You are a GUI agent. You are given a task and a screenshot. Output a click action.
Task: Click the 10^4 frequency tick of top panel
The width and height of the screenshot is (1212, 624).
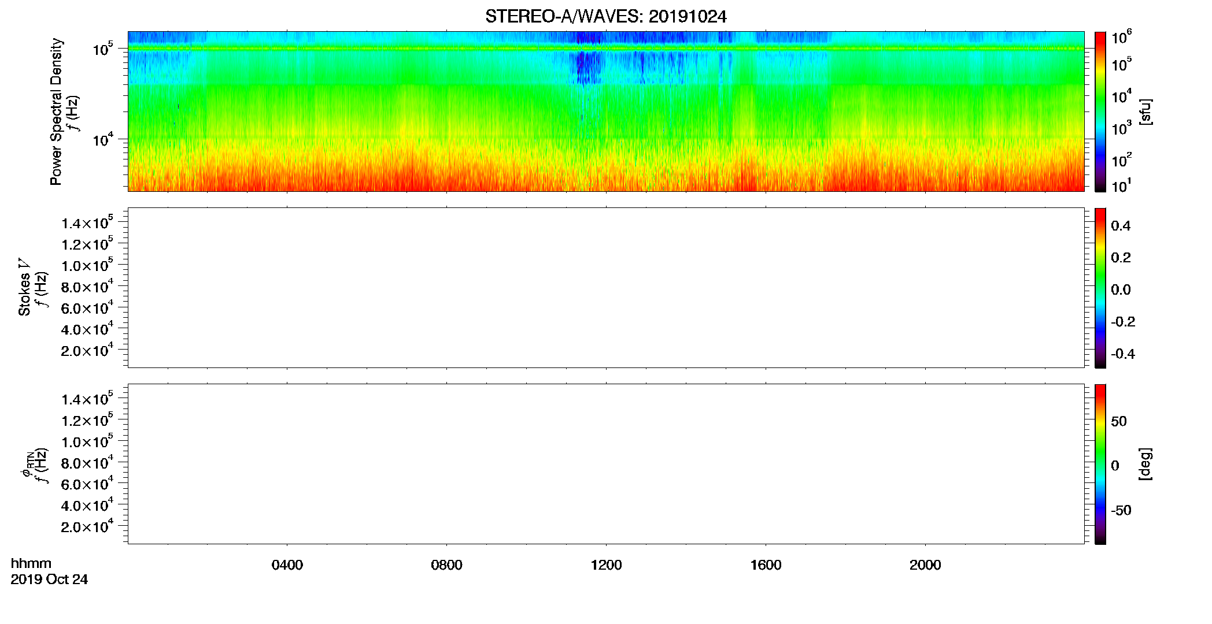click(x=104, y=139)
